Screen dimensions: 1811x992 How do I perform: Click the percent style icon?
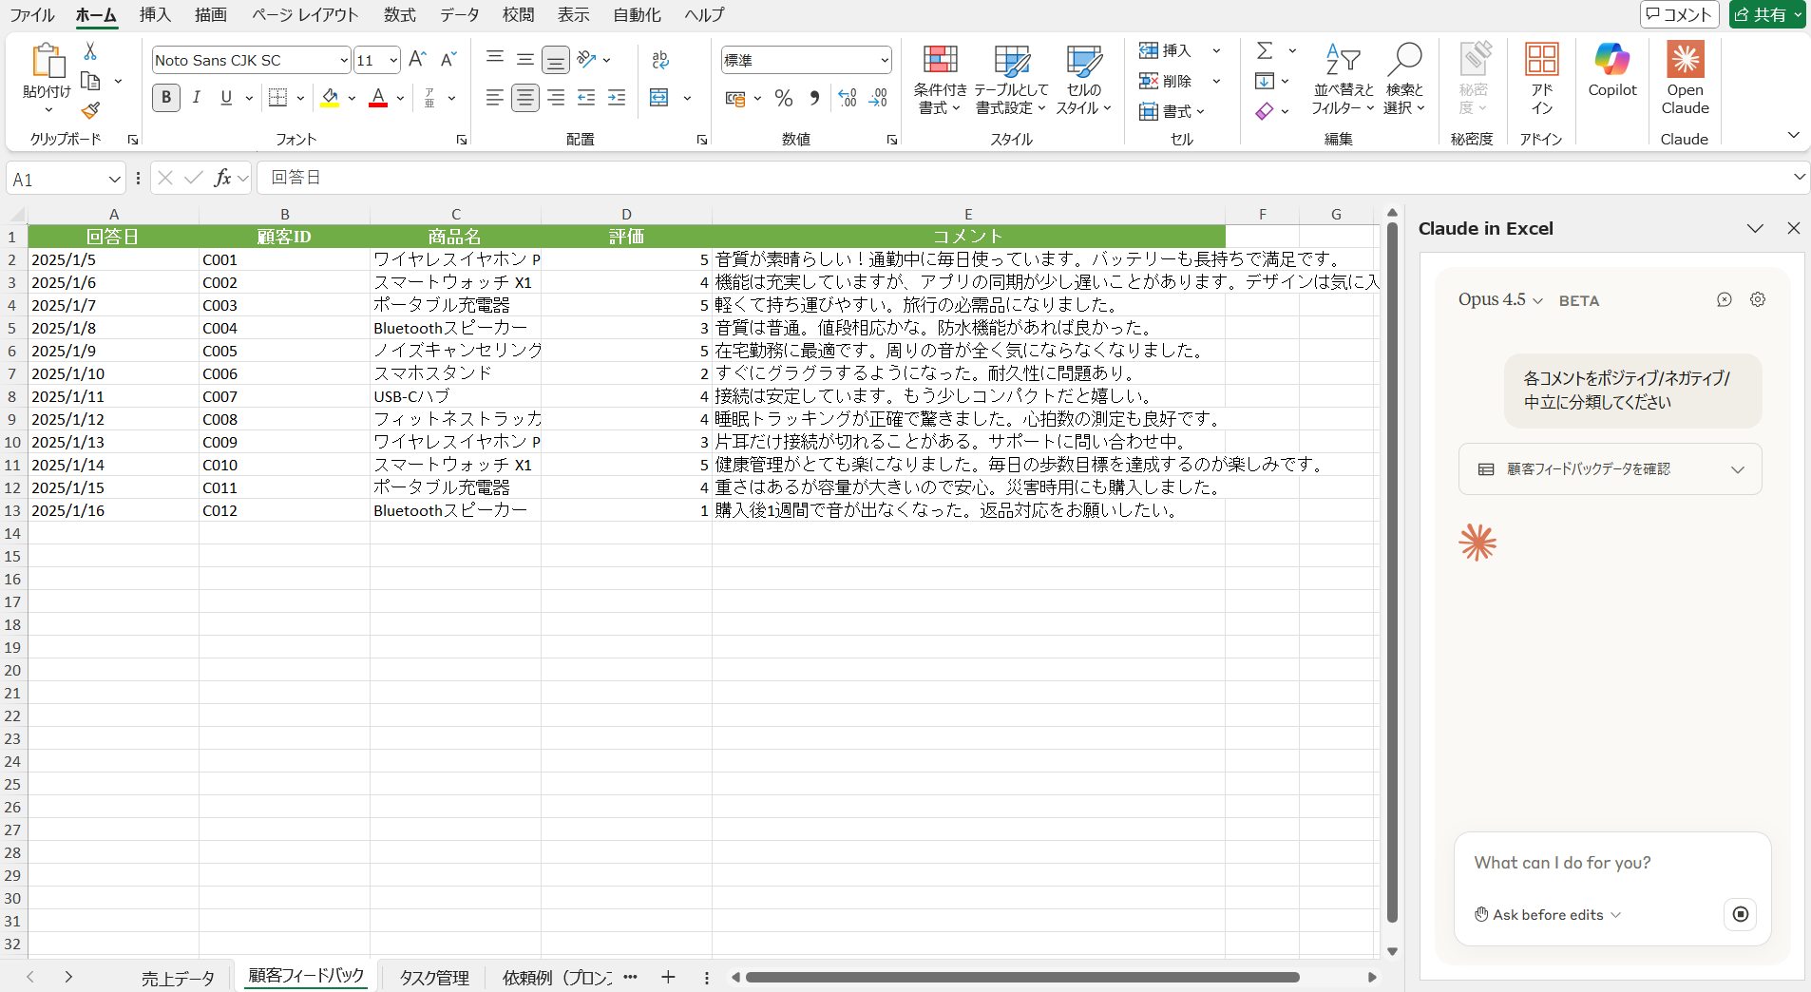click(x=783, y=98)
